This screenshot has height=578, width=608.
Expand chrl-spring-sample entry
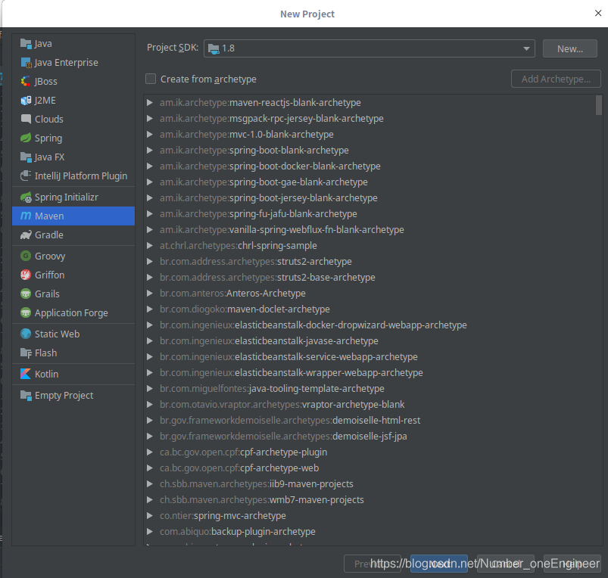click(x=150, y=246)
